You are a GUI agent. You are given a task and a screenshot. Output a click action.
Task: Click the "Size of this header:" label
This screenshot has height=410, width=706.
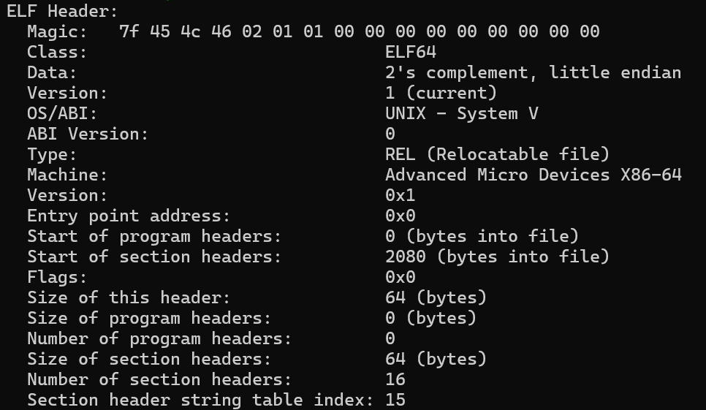point(129,297)
